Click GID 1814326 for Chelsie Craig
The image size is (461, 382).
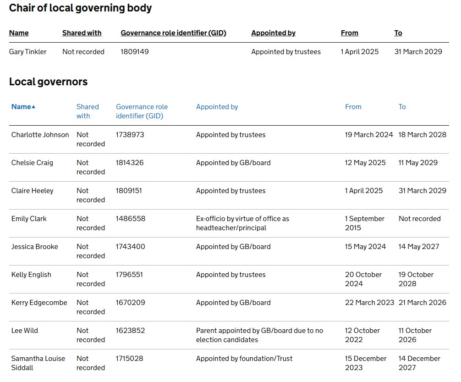pos(130,163)
